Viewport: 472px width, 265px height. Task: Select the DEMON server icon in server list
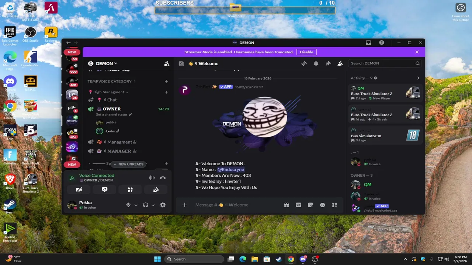72,120
